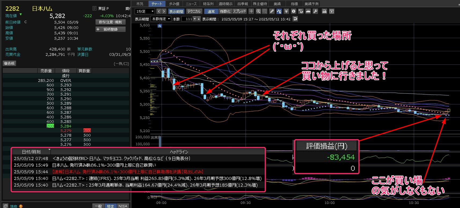Open the 業績 tab
Screen dimensions: 460x208
[x=277, y=4]
